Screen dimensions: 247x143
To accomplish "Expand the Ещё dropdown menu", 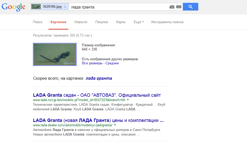I will (x=139, y=22).
